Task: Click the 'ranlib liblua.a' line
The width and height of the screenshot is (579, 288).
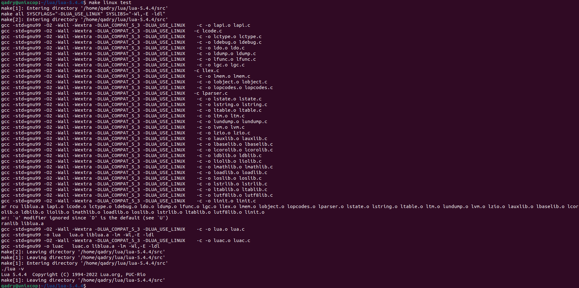Action: point(22,223)
